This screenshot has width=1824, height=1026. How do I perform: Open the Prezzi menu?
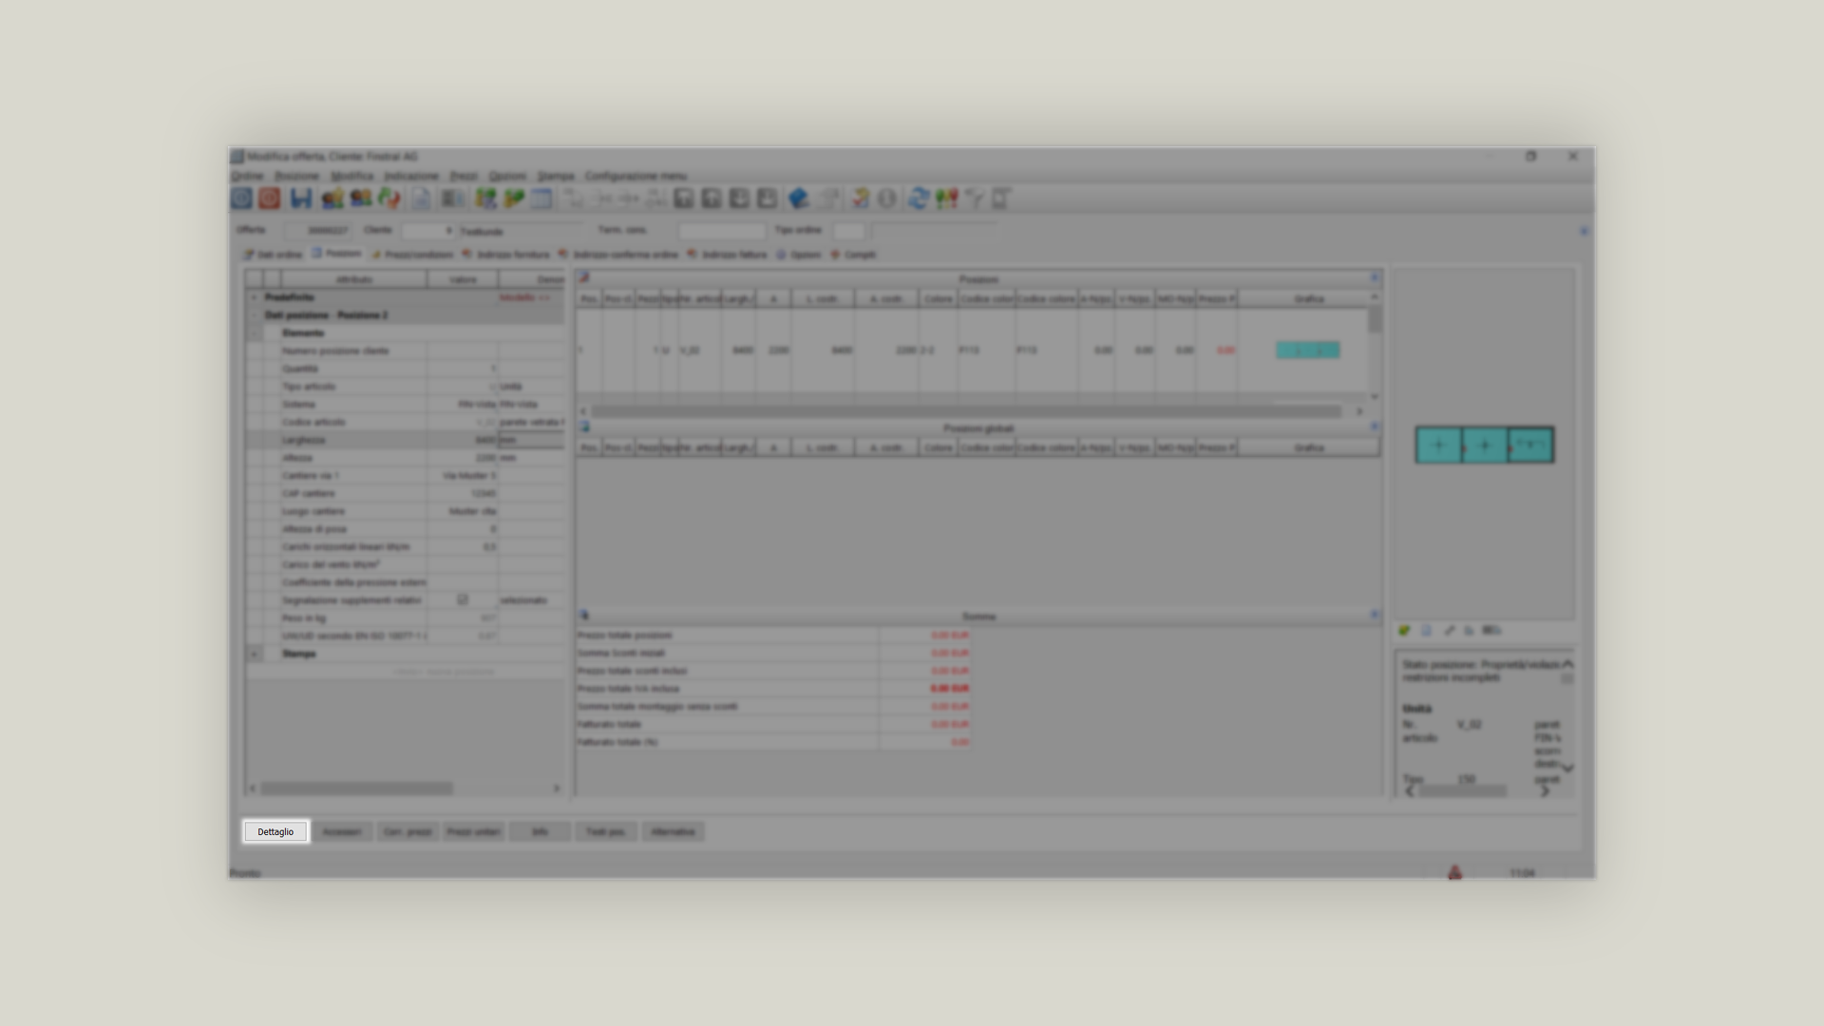tap(463, 176)
